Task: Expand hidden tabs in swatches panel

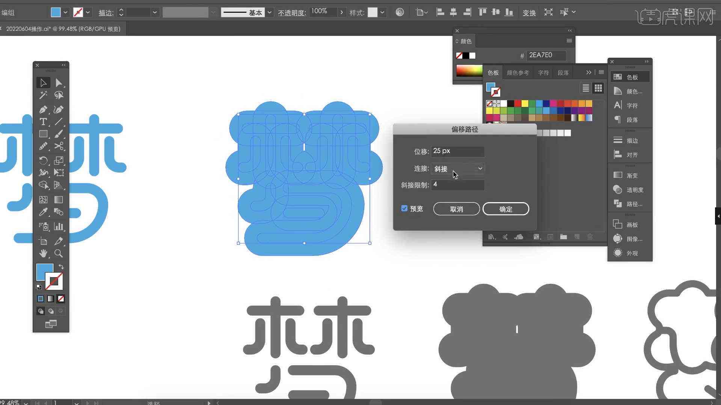Action: 588,72
